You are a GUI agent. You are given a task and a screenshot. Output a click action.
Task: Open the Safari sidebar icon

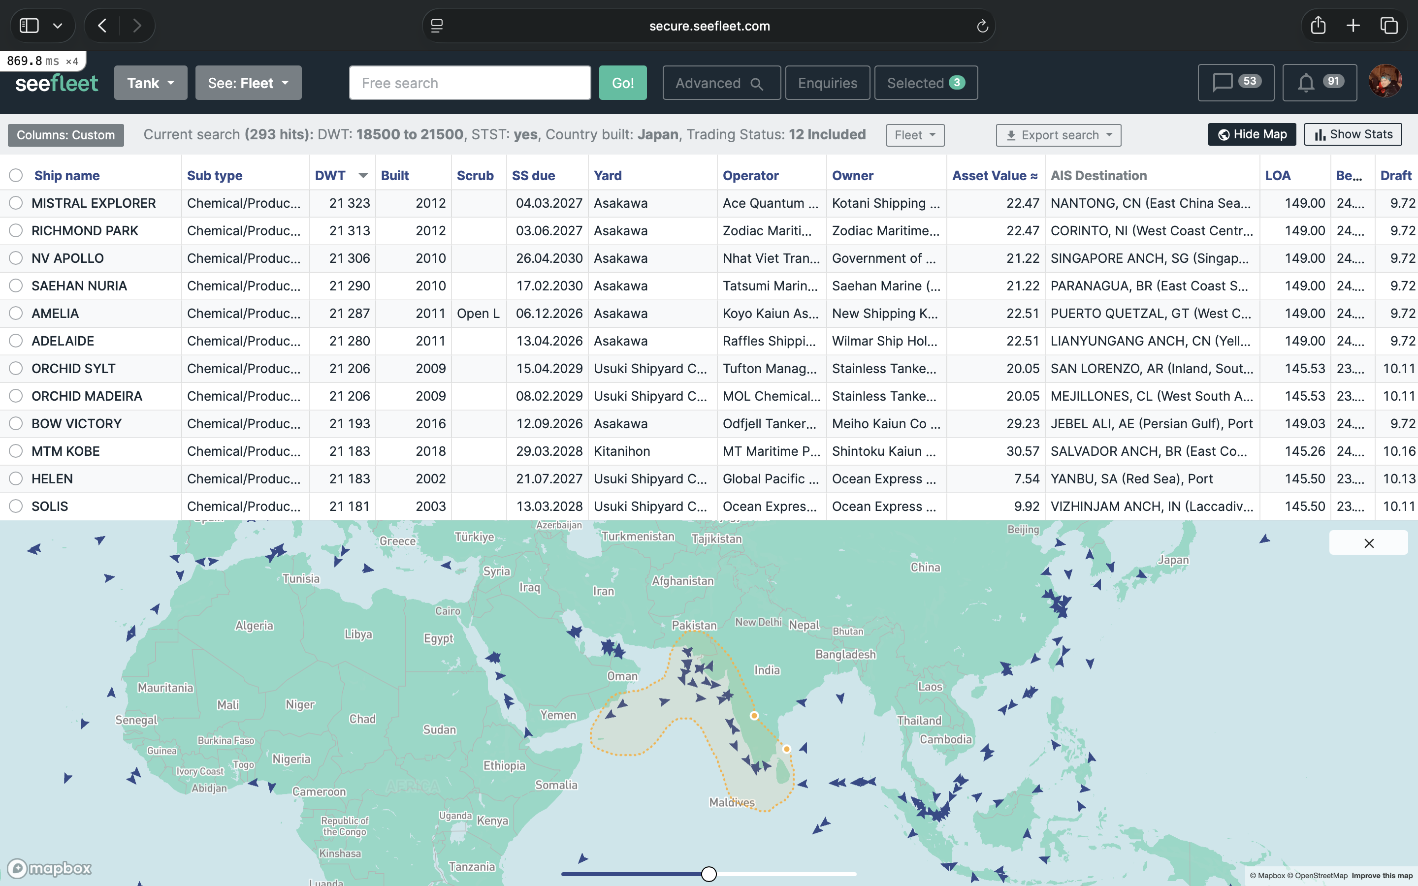coord(30,26)
